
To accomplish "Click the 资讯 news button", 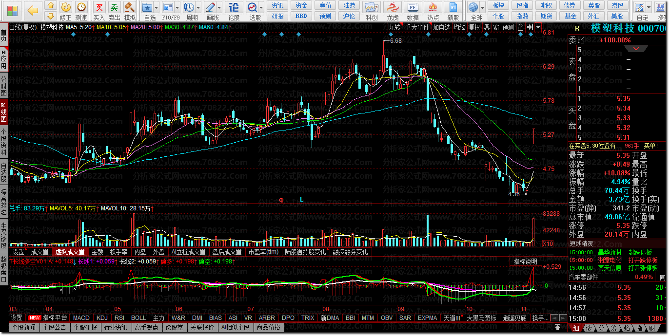I will tap(278, 5).
